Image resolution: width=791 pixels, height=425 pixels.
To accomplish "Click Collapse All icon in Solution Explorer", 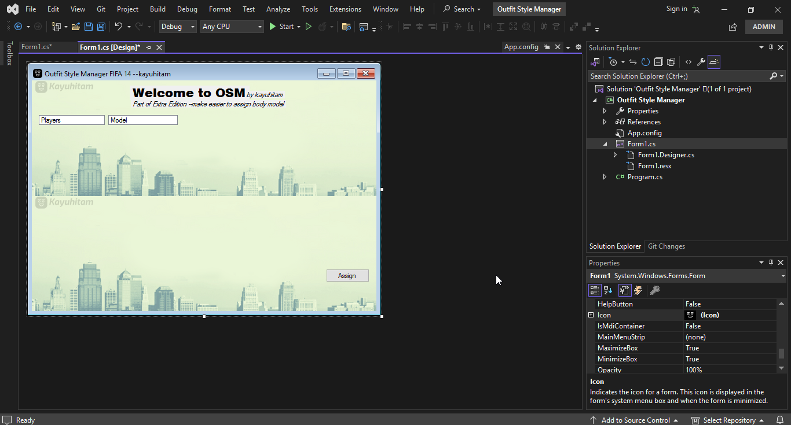I will (658, 62).
